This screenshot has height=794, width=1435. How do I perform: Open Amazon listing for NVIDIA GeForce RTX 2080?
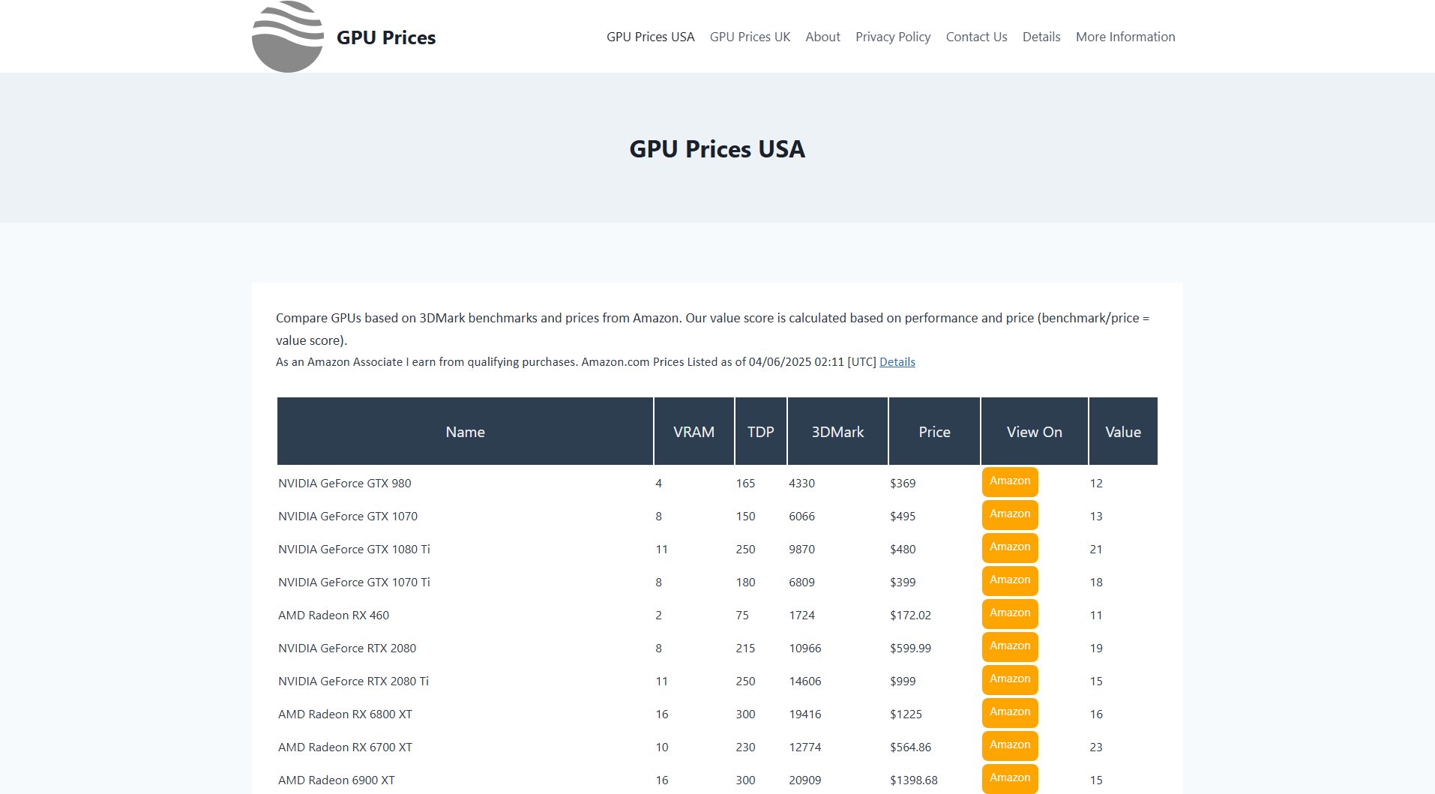pyautogui.click(x=1009, y=646)
